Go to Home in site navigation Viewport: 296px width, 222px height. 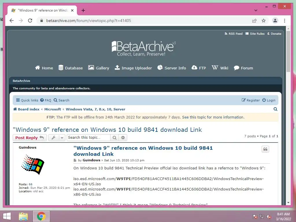coord(44,68)
